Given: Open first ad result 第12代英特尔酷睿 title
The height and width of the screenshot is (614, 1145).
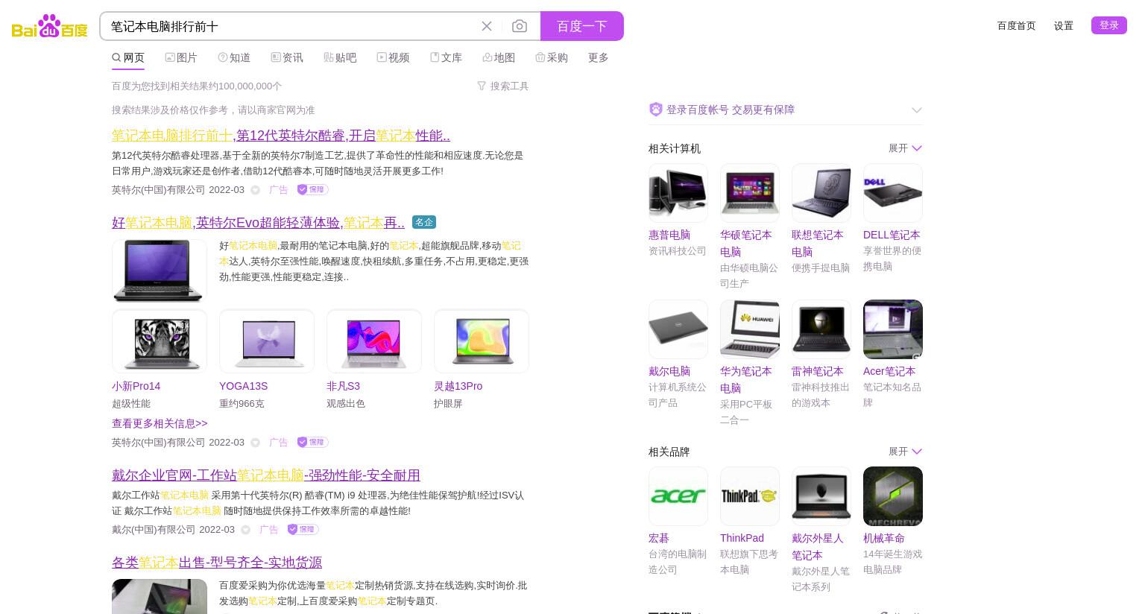Looking at the screenshot, I should 281,136.
